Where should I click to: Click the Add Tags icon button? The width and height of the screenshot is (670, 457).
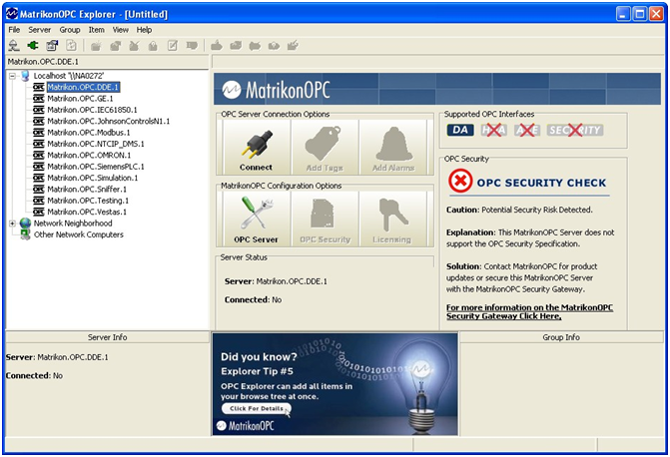pos(325,148)
